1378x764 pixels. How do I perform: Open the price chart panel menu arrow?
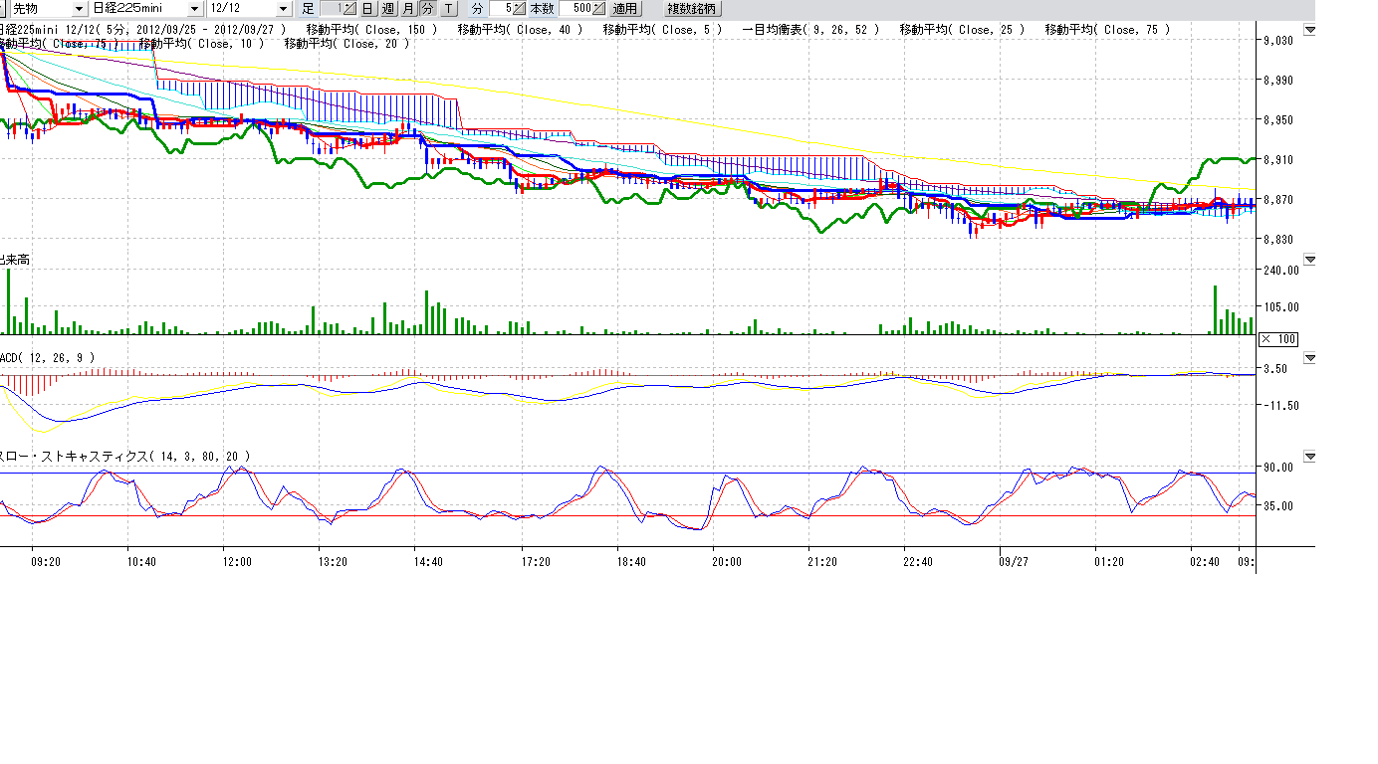1309,31
